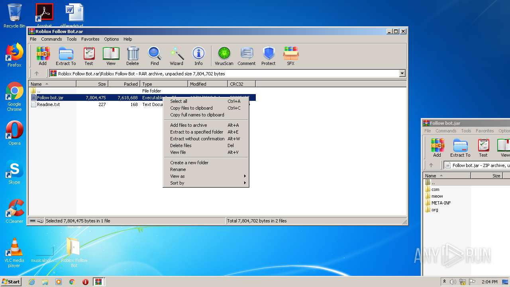Launch the Wizard wand tool

pos(177,56)
